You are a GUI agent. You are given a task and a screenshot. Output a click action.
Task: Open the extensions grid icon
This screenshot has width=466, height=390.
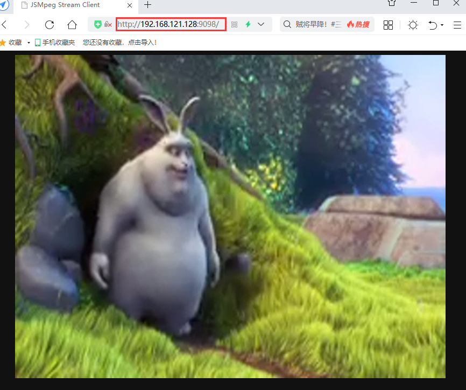(388, 25)
